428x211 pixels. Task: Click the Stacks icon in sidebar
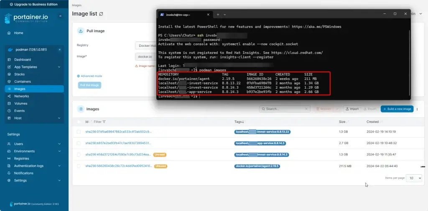[9, 74]
